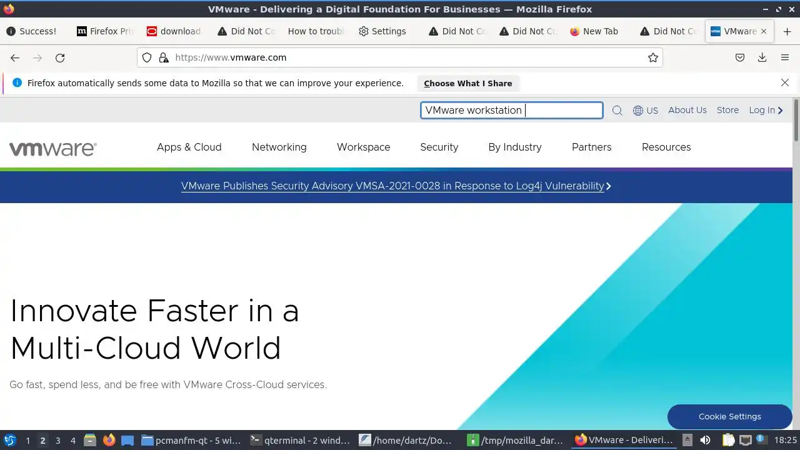Viewport: 800px width, 450px height.
Task: Open Cookie Settings button
Action: tap(729, 416)
